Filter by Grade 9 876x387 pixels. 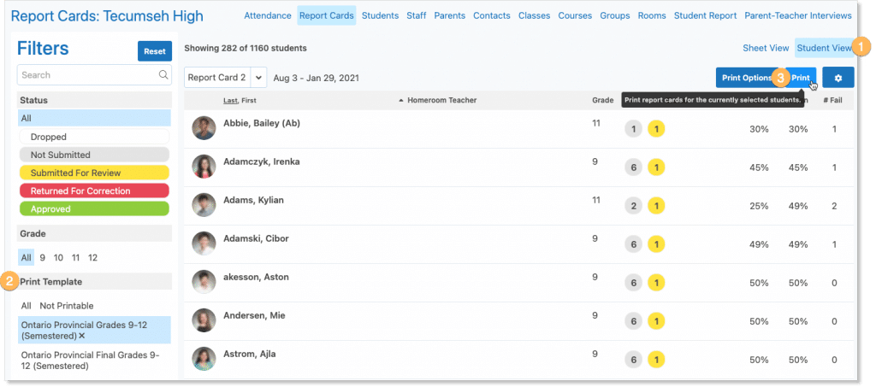click(43, 258)
